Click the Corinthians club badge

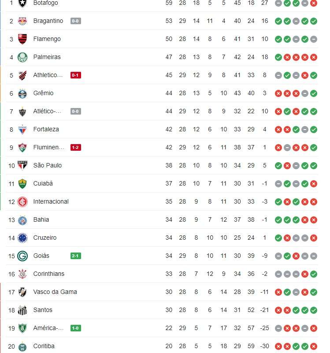[x=22, y=274]
